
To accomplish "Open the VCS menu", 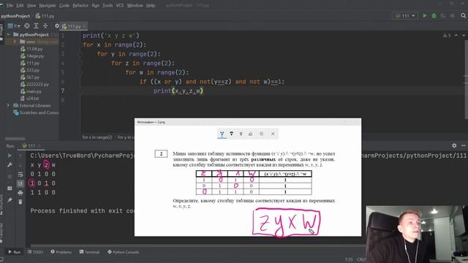I will (120, 5).
